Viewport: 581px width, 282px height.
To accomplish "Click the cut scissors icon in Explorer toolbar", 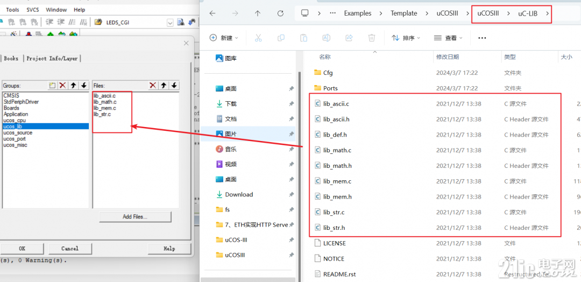I will pyautogui.click(x=258, y=38).
